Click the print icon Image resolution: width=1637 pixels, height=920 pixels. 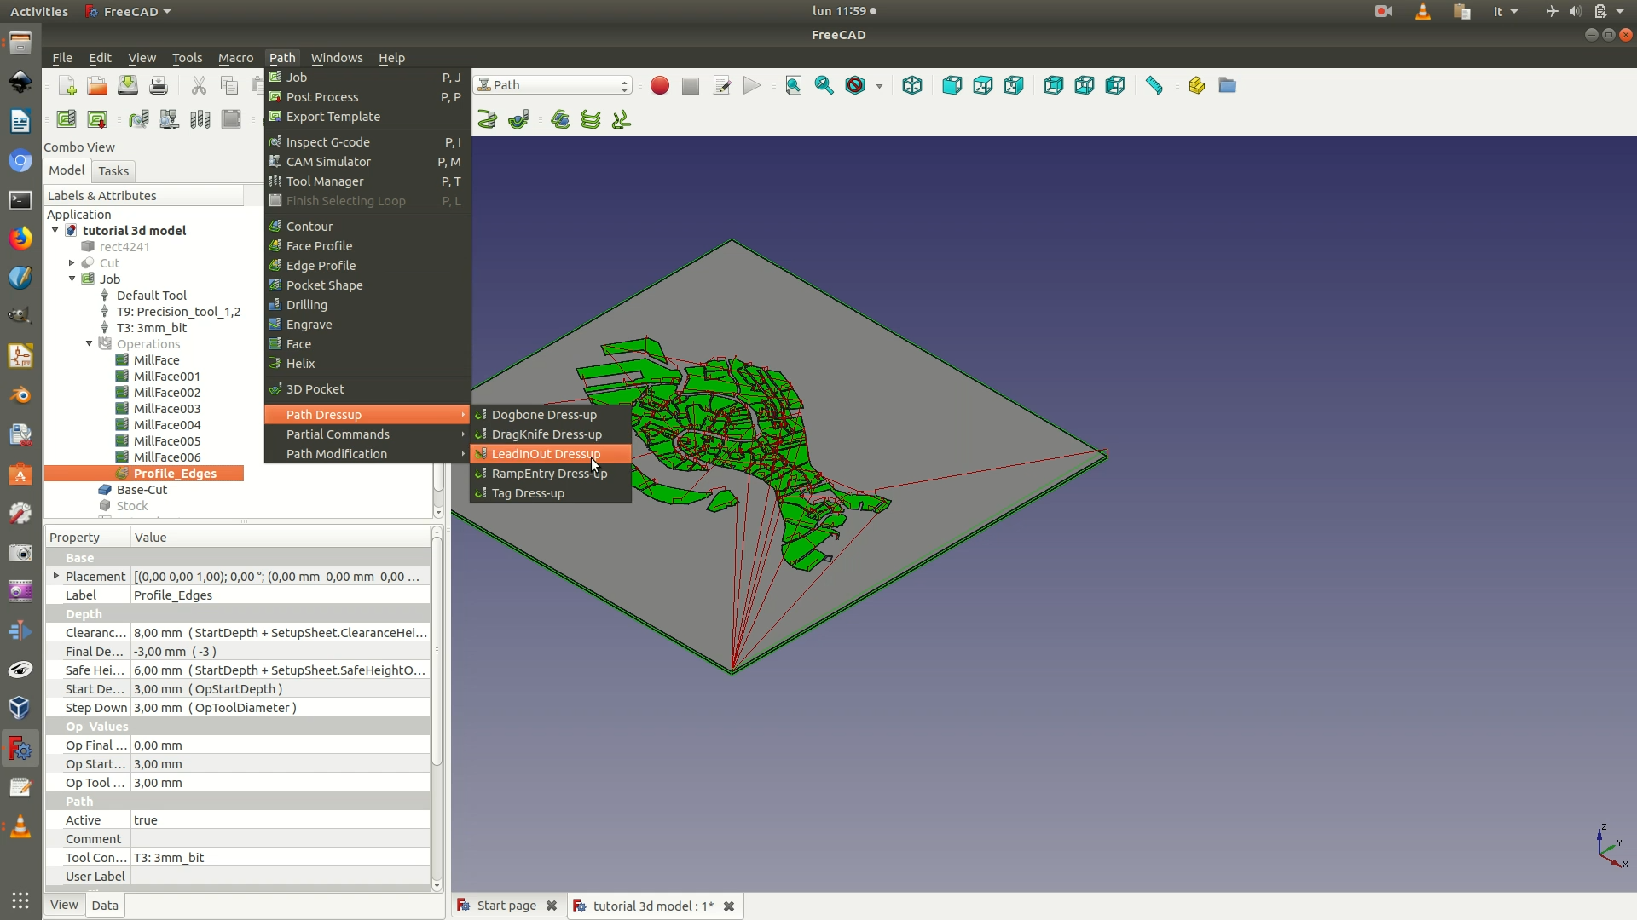[159, 85]
